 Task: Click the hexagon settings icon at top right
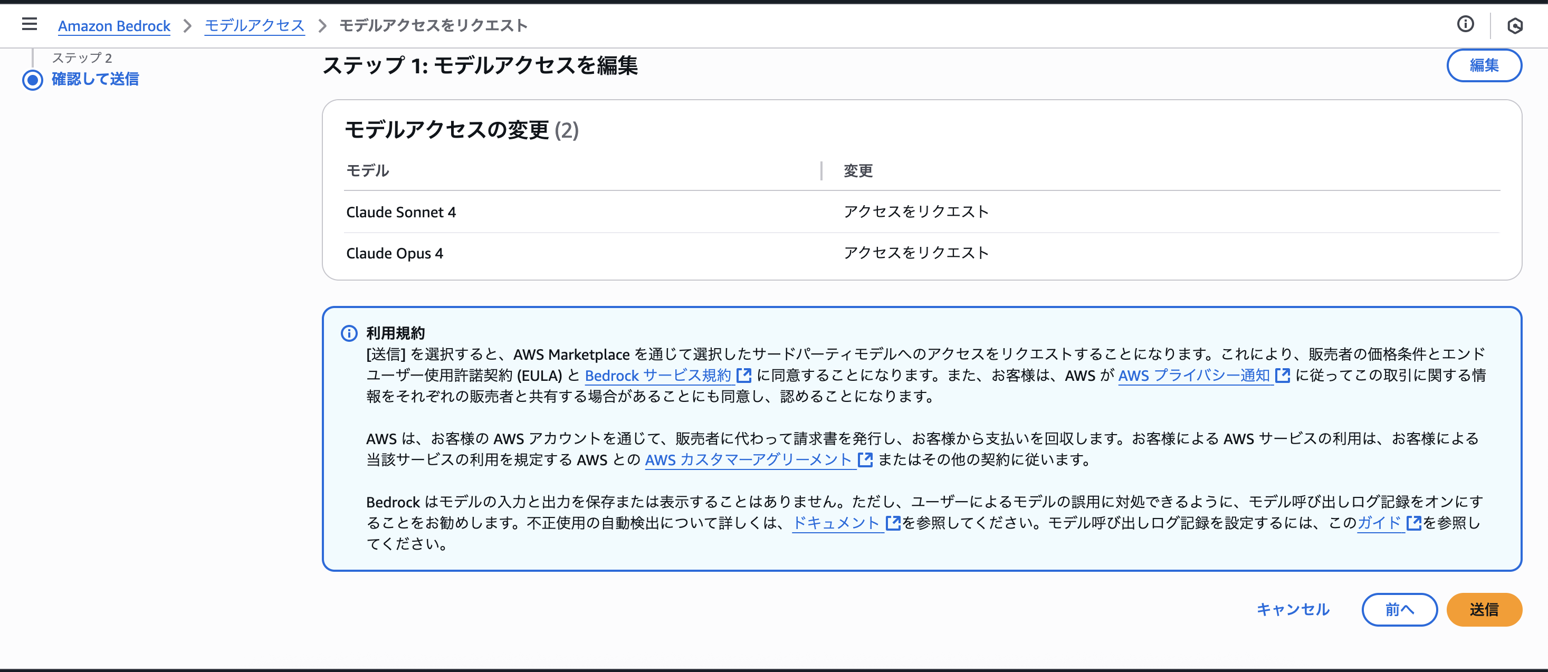(1514, 26)
